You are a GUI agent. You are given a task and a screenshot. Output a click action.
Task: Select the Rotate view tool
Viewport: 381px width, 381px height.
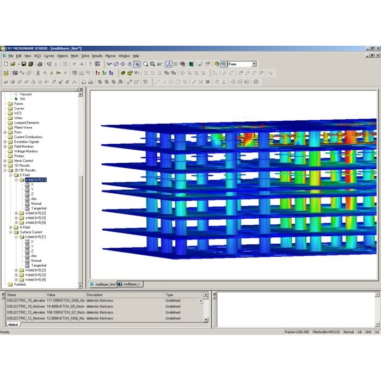tap(116, 64)
